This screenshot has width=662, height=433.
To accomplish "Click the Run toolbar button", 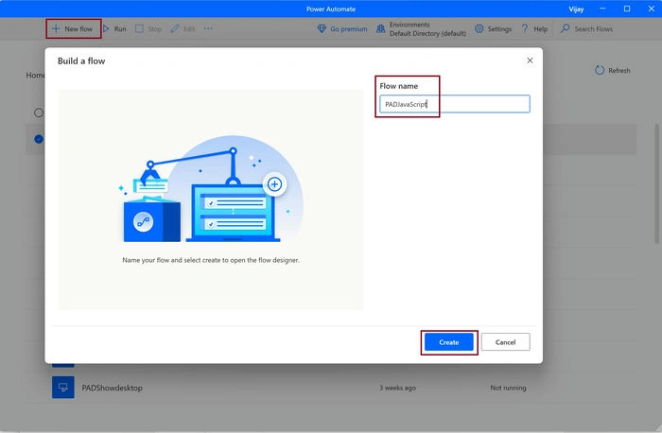I will click(114, 28).
